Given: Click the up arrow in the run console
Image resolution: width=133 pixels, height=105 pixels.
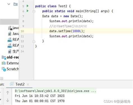Looking at the screenshot, I should click(x=8, y=93).
